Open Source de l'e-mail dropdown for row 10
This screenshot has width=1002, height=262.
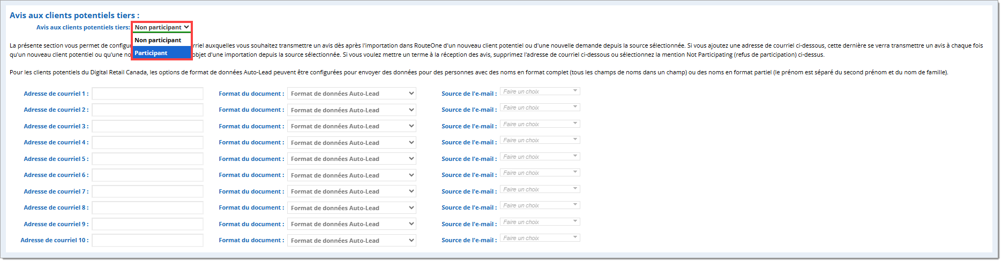(x=540, y=238)
